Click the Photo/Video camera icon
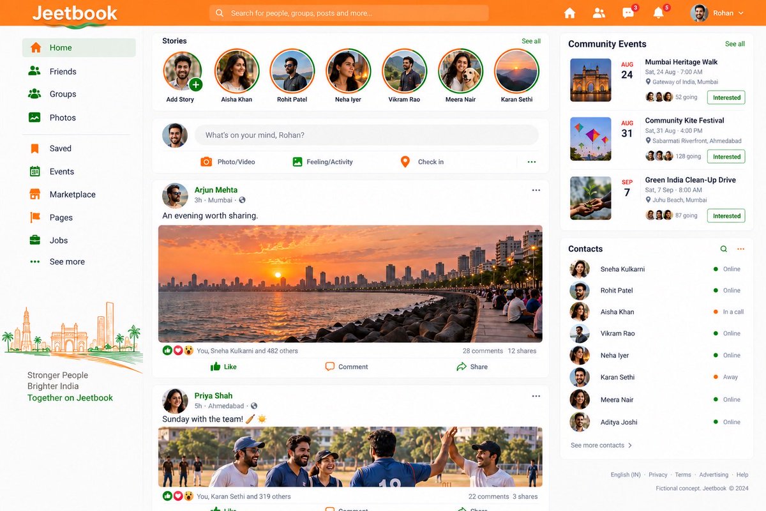Image resolution: width=766 pixels, height=511 pixels. (206, 162)
